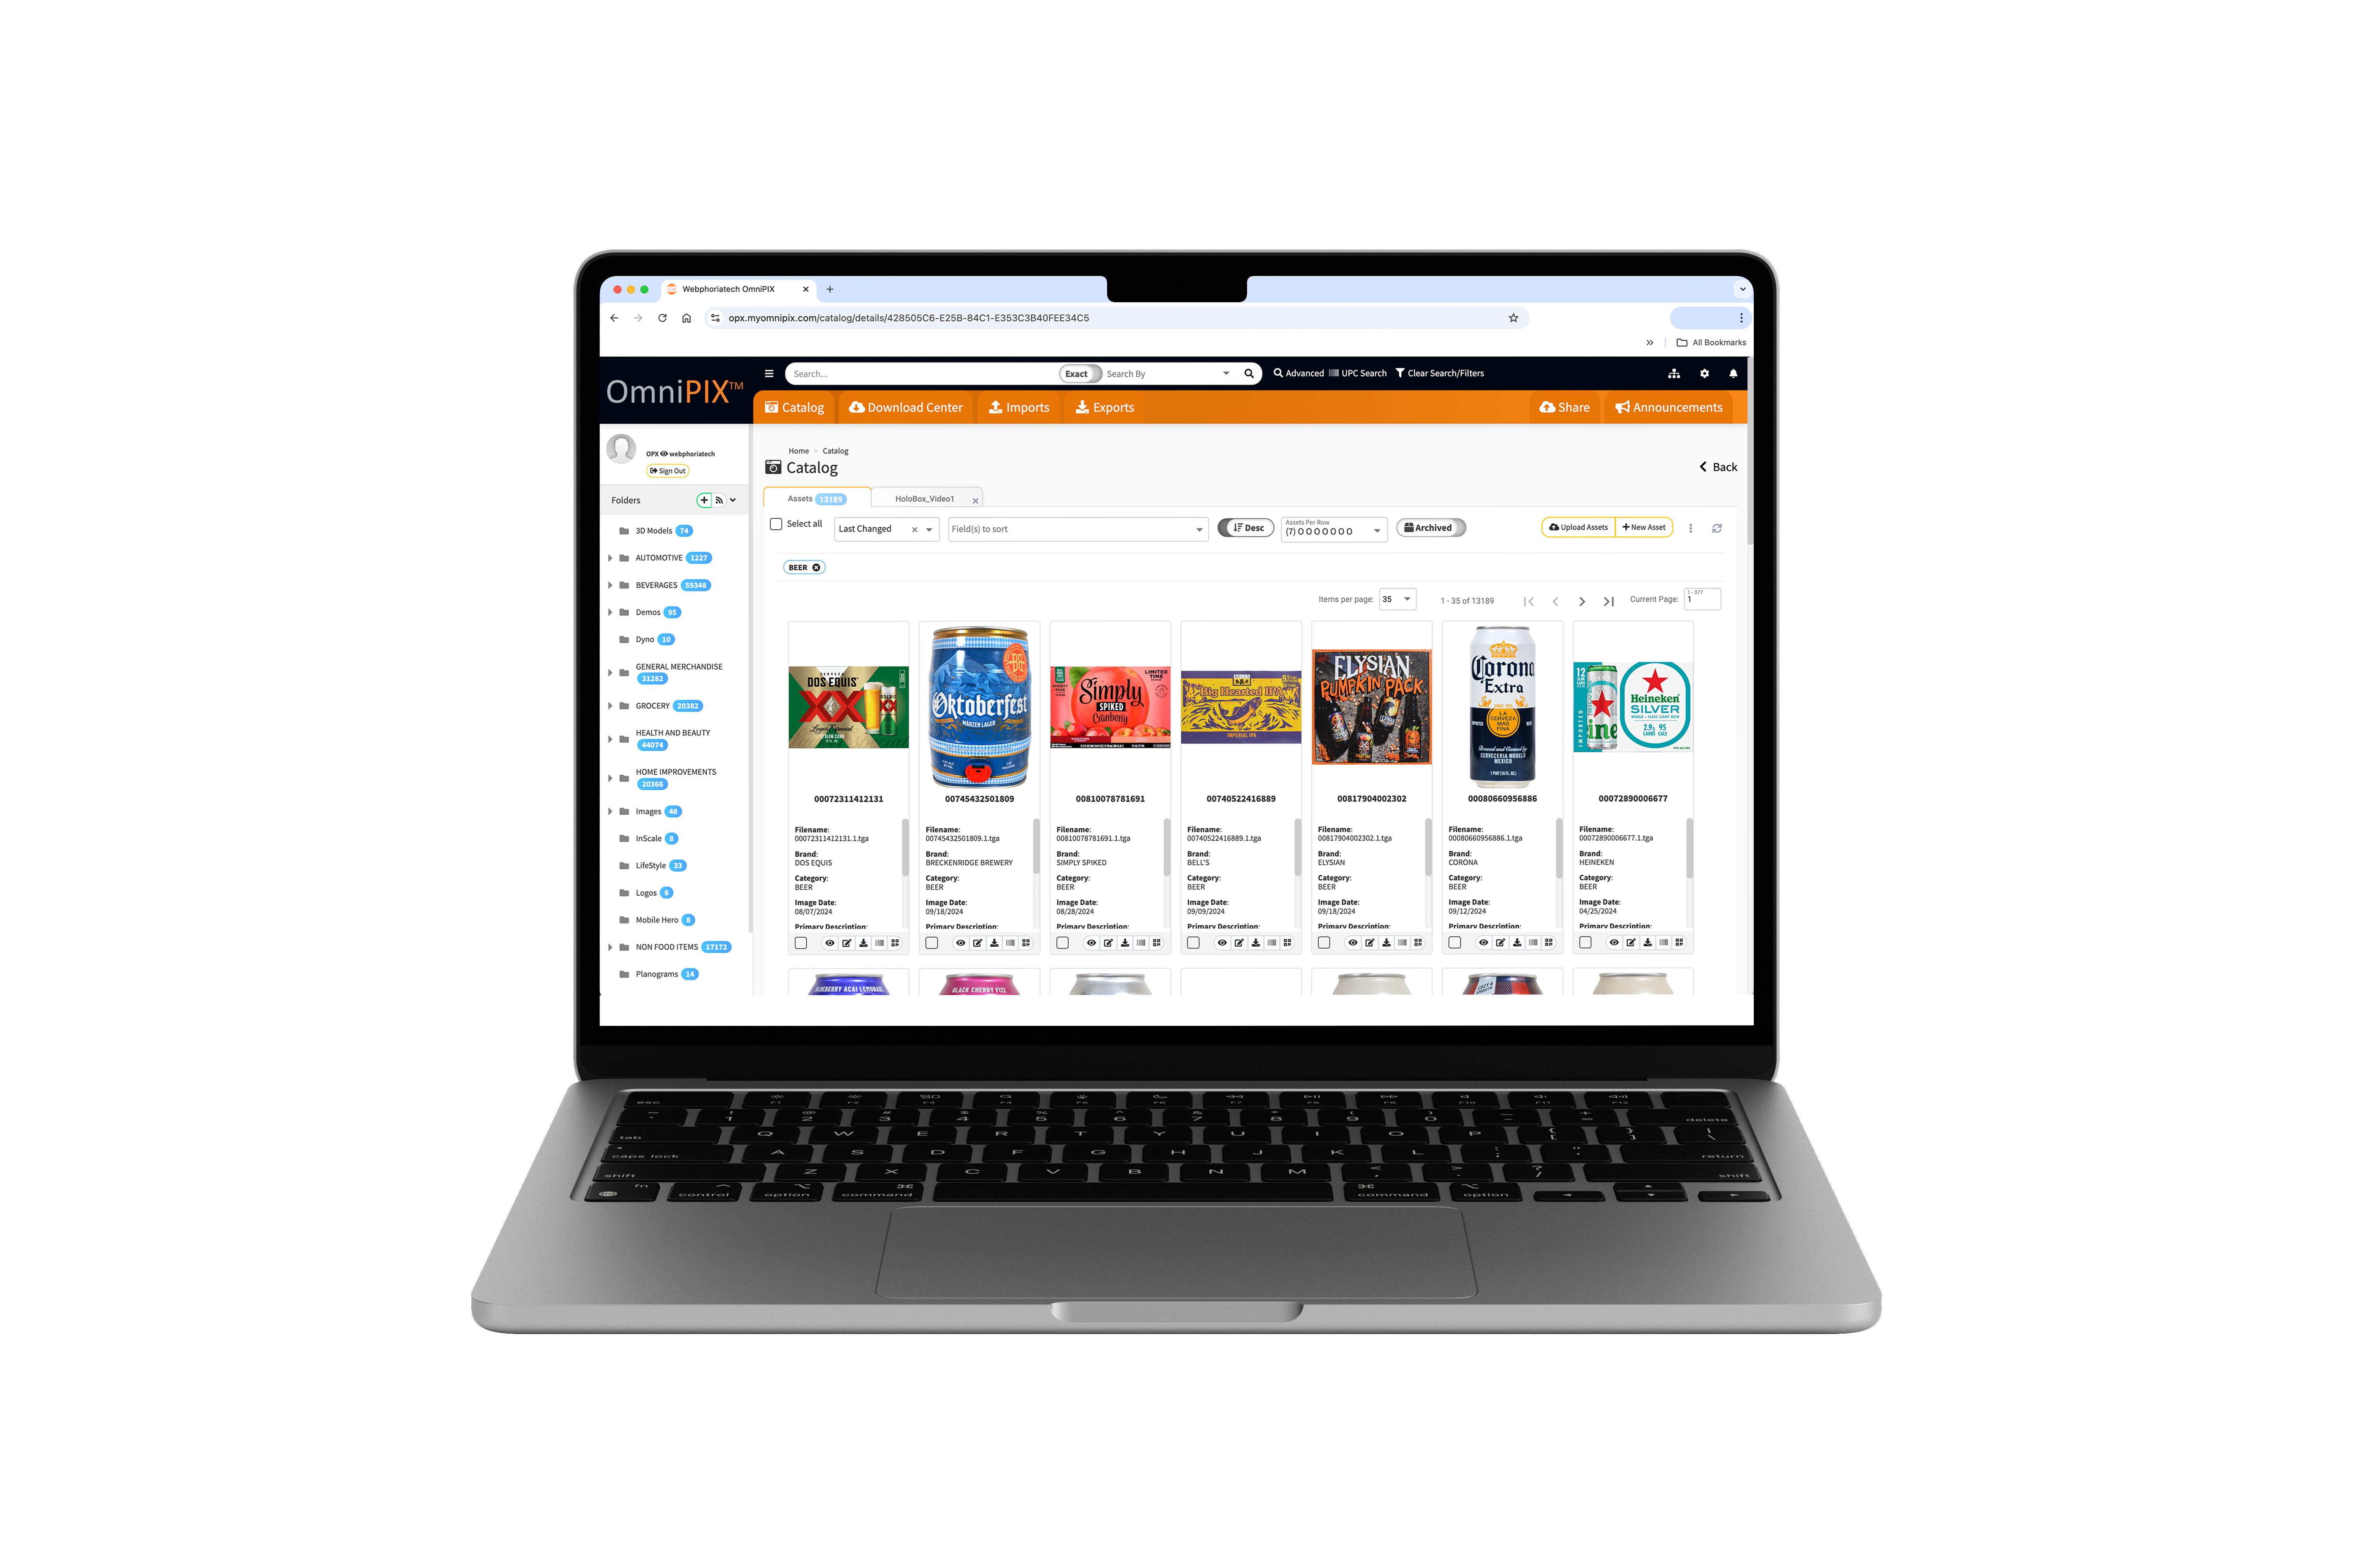Click the Share icon button
The width and height of the screenshot is (2353, 1568).
pos(1564,408)
